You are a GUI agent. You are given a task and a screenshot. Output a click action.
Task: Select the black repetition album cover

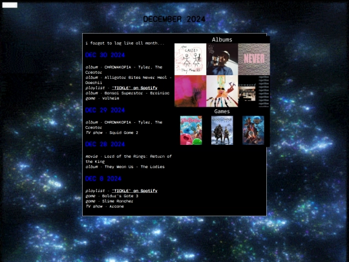[254, 91]
